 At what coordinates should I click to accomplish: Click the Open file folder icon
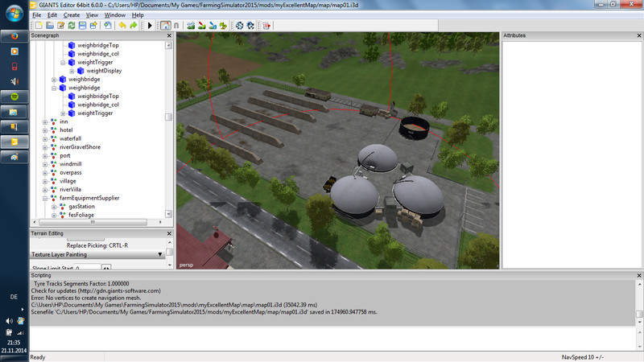tap(50, 26)
